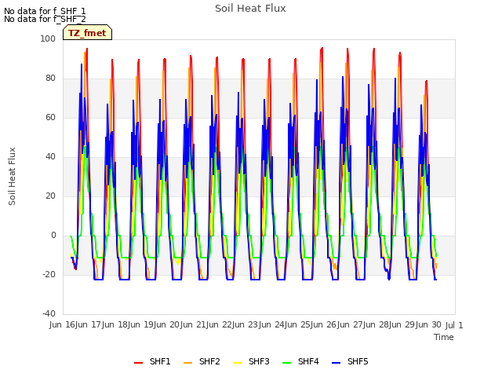The height and width of the screenshot is (377, 502).
Task: Click the vertical Soil Heat Flux axis label
Action: (x=12, y=176)
